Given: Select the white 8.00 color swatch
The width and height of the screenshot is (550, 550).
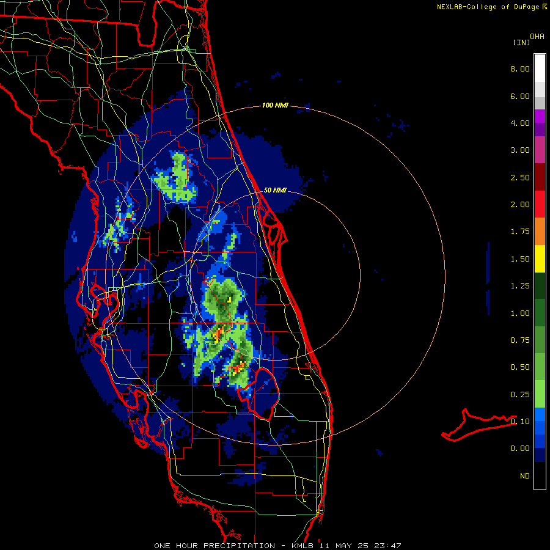Looking at the screenshot, I should pos(540,68).
